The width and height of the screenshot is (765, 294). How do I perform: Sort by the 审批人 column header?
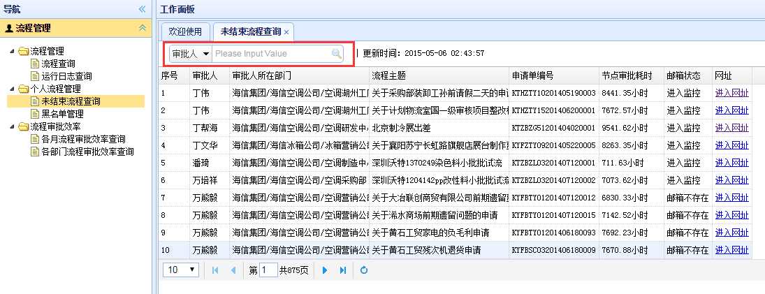(210, 76)
